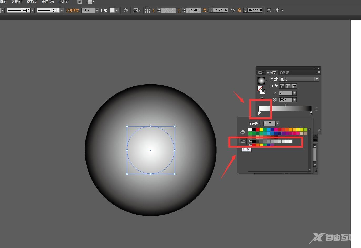
Task: Click the width field 15.963
Action: coord(220,10)
